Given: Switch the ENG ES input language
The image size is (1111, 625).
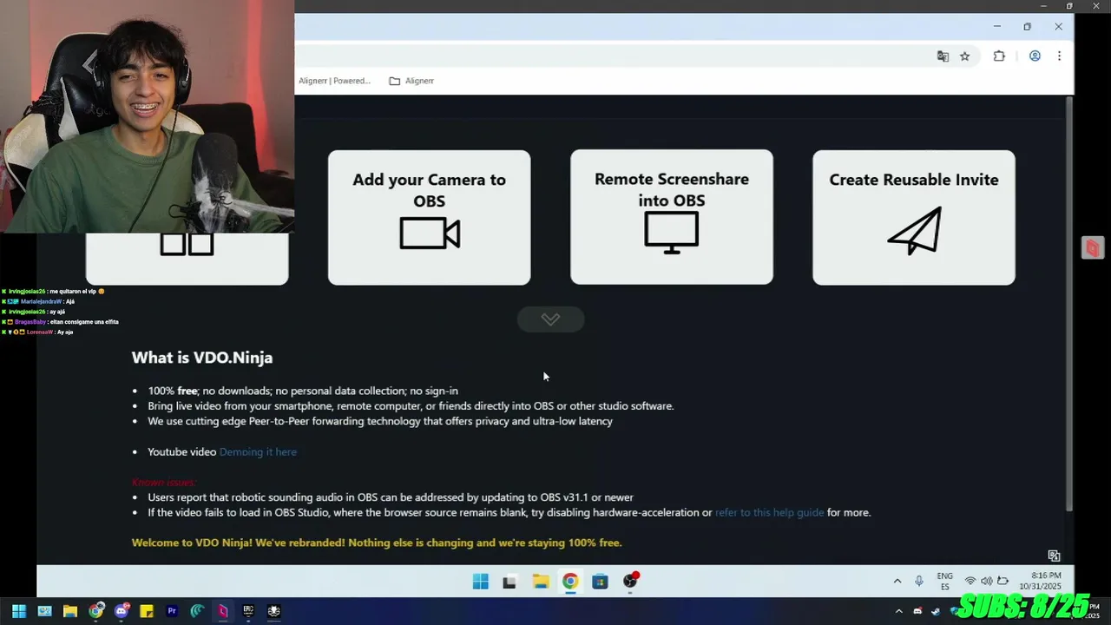Looking at the screenshot, I should click(945, 582).
